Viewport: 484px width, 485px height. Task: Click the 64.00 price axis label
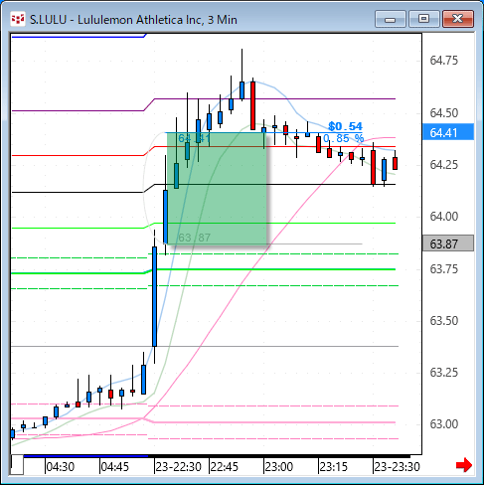444,217
